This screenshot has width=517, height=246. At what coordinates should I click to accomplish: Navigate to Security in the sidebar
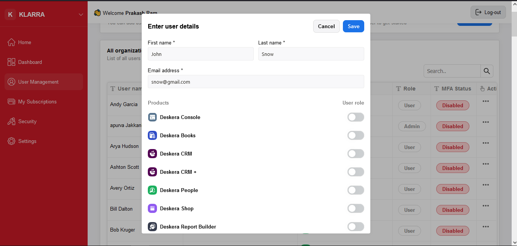[x=44, y=121]
